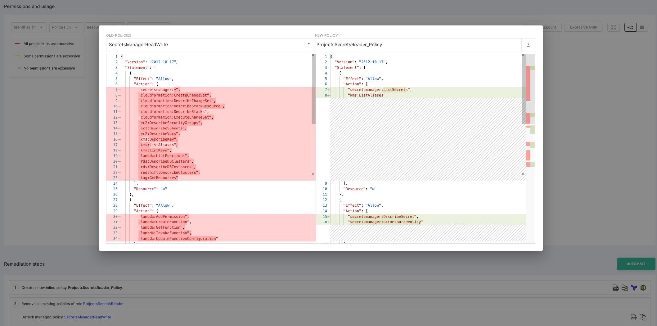Image resolution: width=657 pixels, height=326 pixels.
Task: View JSON for the create inline policy step
Action: (616, 288)
